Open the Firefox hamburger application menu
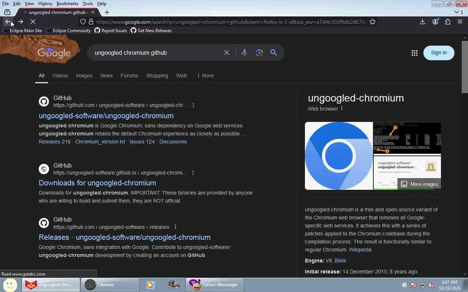The height and width of the screenshot is (292, 468). point(460,22)
